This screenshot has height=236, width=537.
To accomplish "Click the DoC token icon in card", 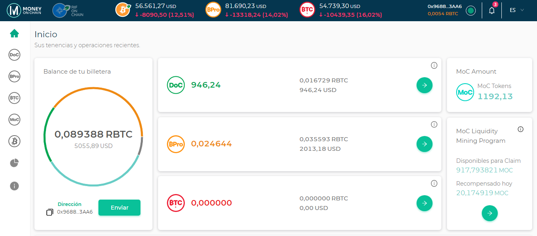I will [176, 85].
